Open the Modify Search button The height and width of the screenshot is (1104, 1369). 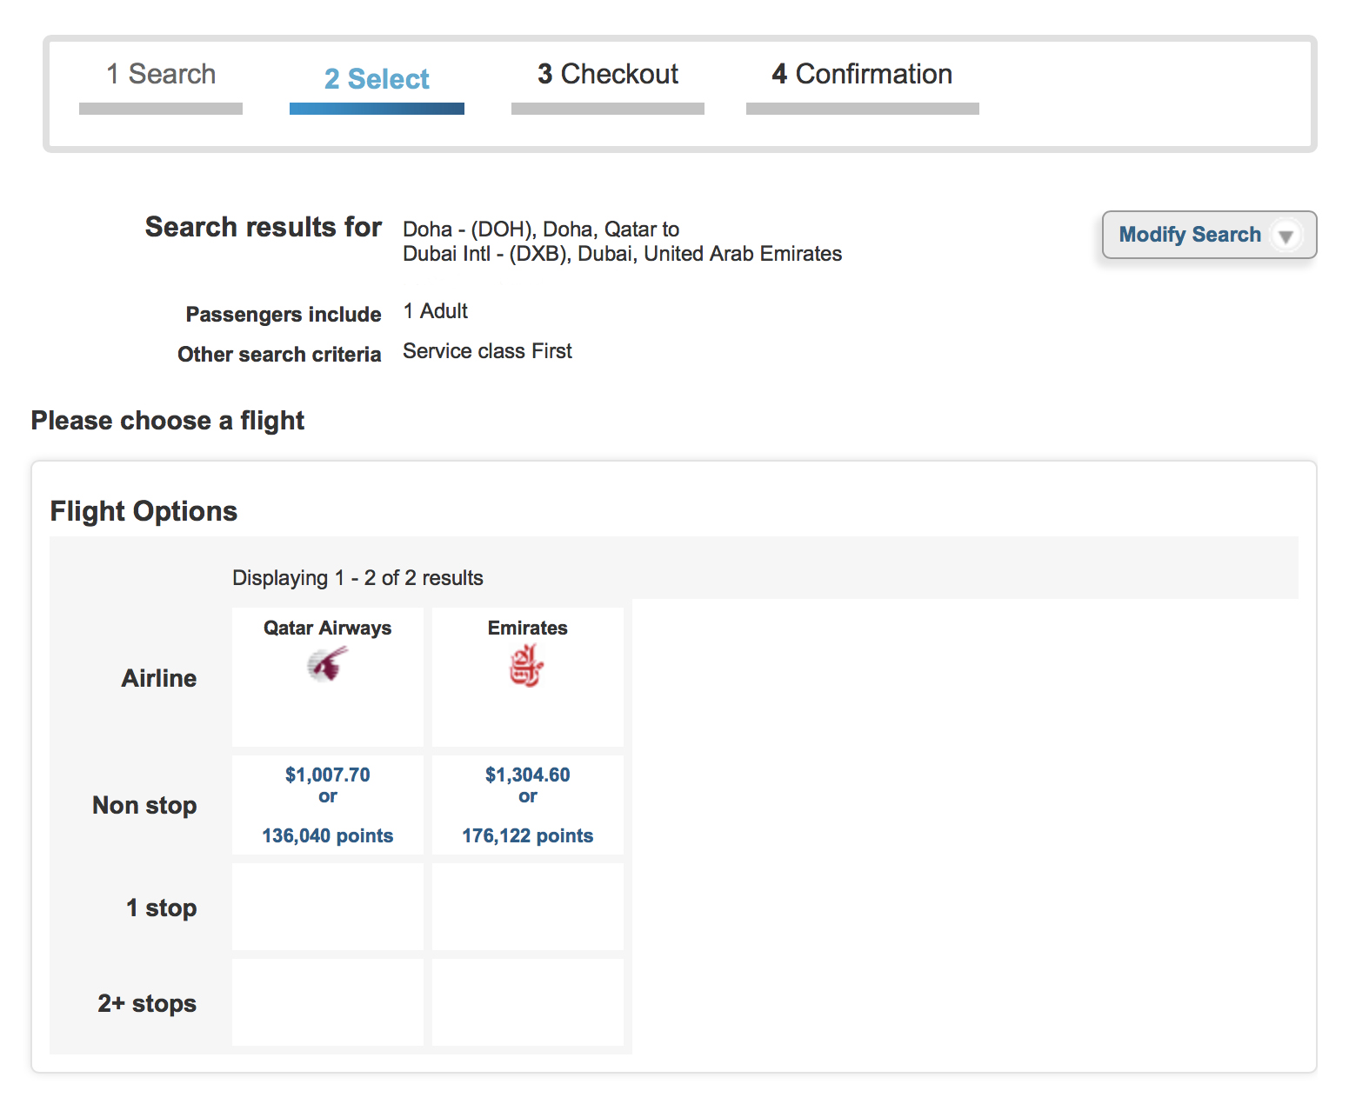[1209, 235]
